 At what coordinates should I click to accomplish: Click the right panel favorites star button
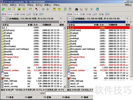point(127,22)
